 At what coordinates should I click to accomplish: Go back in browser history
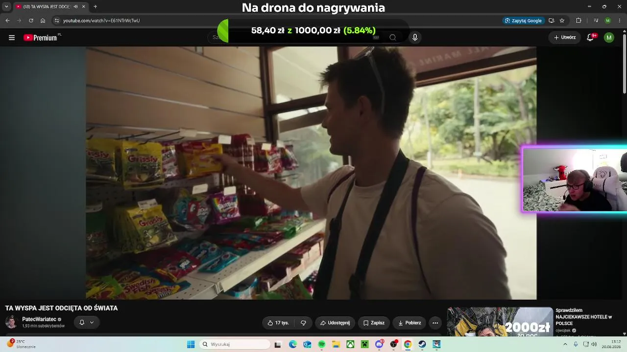[x=7, y=21]
